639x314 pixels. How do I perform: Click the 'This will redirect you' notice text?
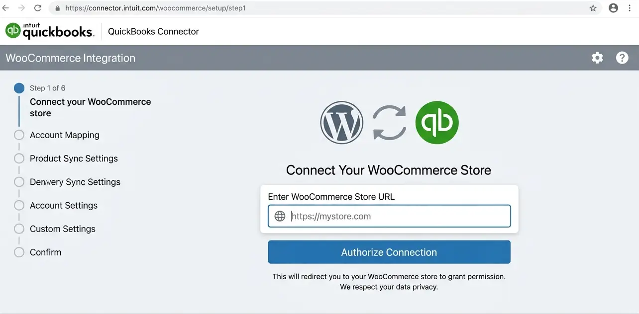point(389,277)
